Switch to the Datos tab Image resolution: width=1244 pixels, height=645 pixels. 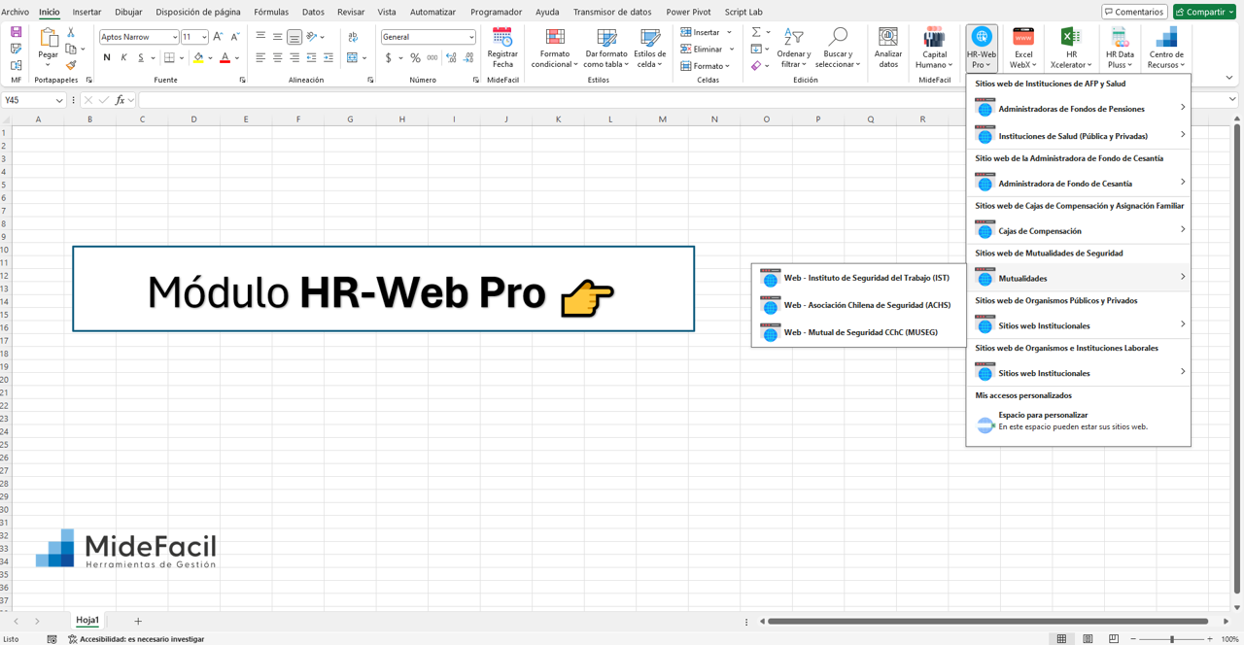pyautogui.click(x=313, y=12)
